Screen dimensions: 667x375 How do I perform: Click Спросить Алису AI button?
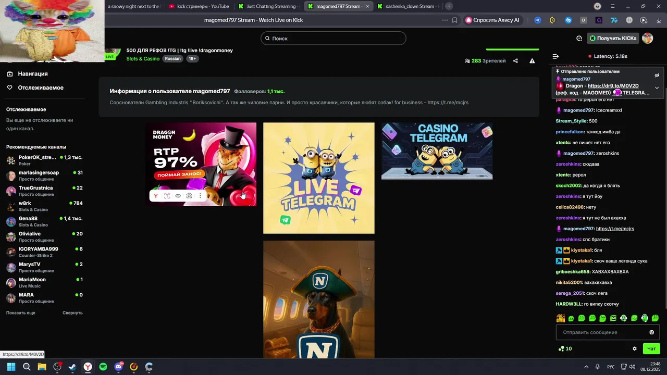tap(492, 20)
